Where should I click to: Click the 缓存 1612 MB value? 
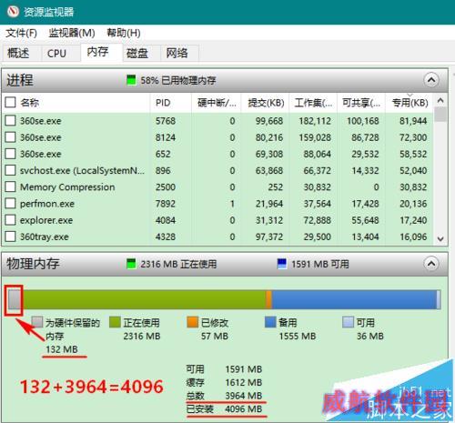pyautogui.click(x=244, y=382)
